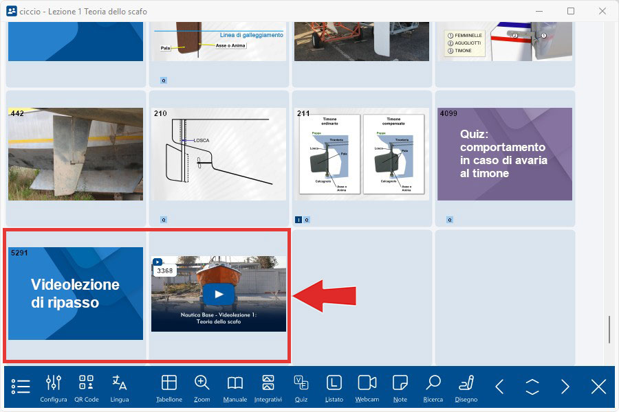The height and width of the screenshot is (412, 619).
Task: Select the Zoom tool
Action: [202, 387]
